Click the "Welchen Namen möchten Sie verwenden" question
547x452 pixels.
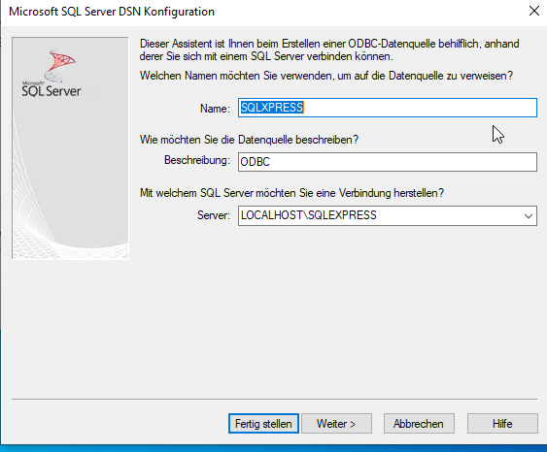click(x=326, y=76)
